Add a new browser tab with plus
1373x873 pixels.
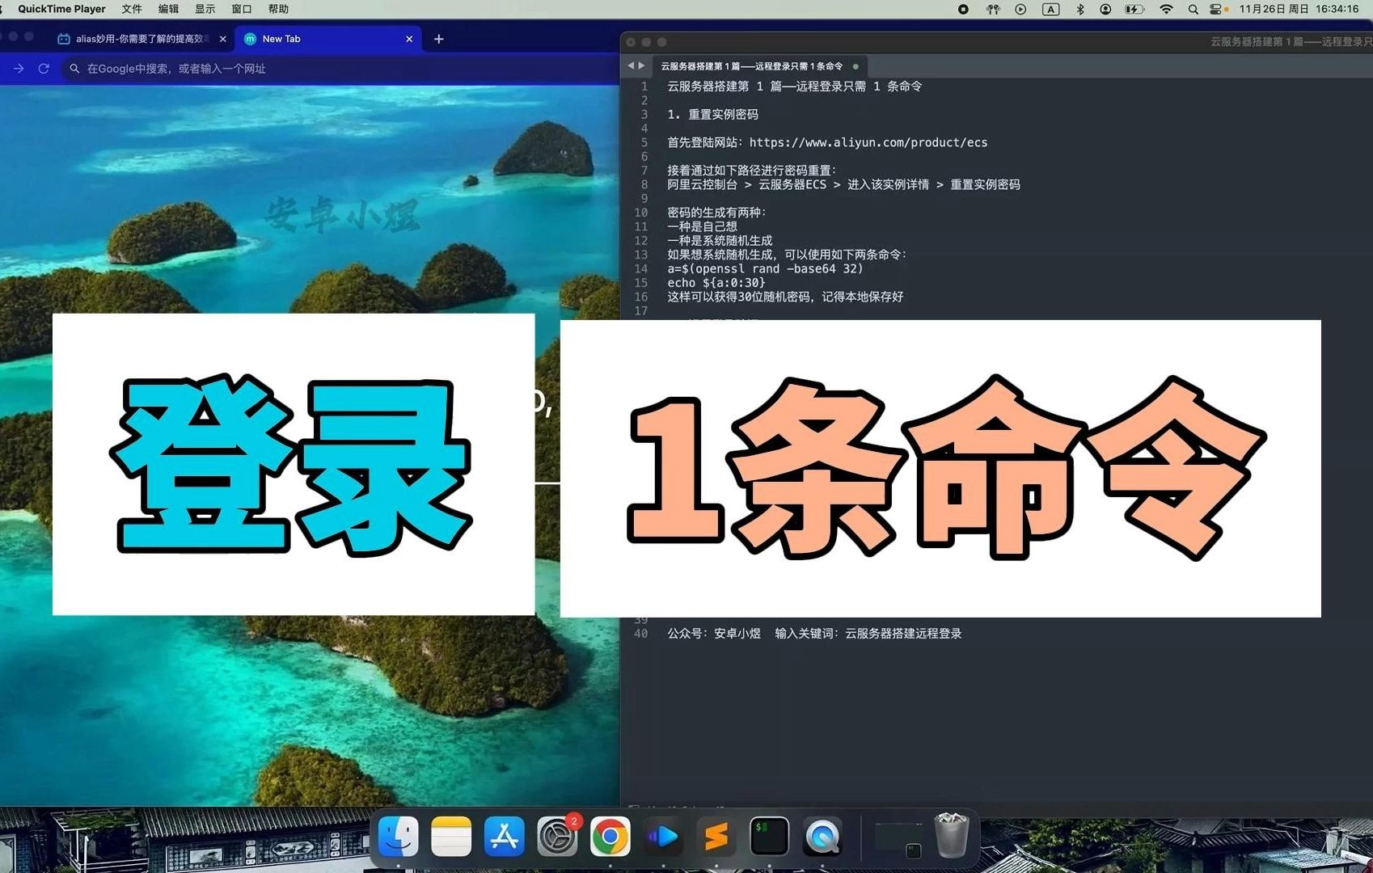(439, 39)
